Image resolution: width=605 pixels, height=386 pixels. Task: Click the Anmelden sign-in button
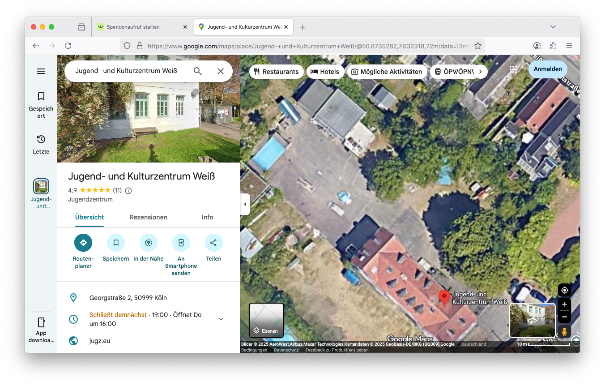click(548, 69)
